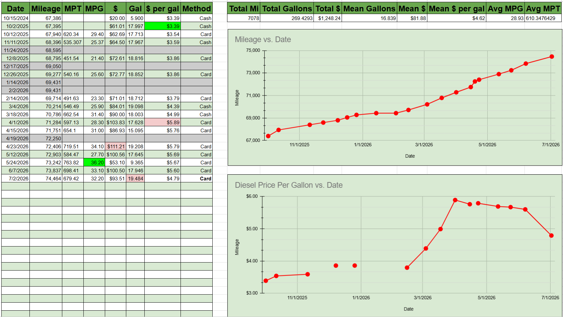The image size is (563, 317).
Task: Select the Gal column header
Action: 135,9
